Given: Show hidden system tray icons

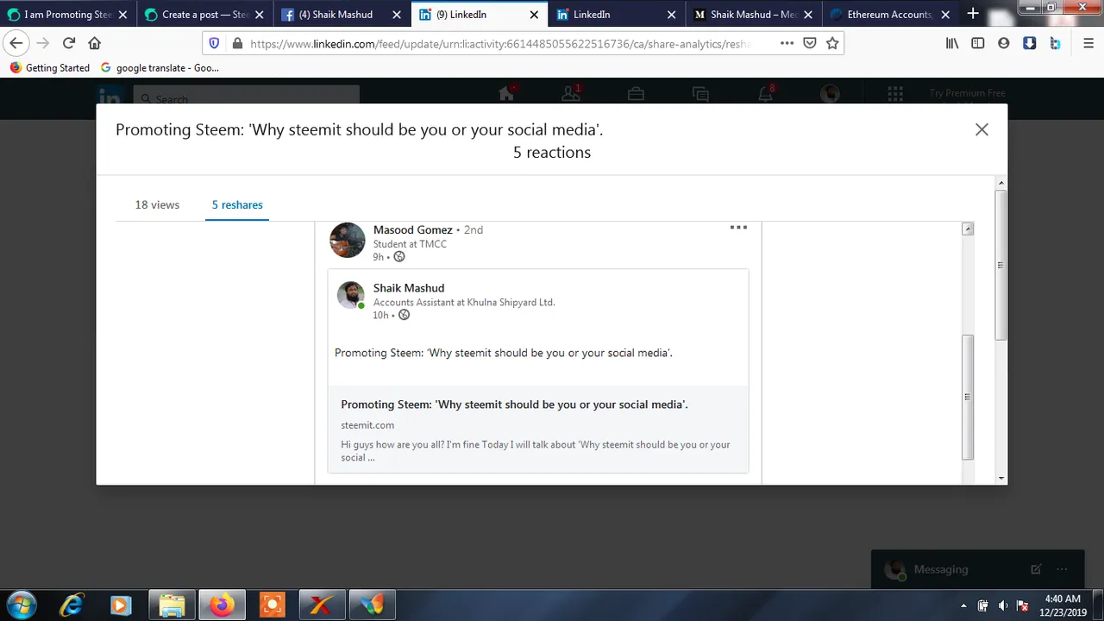Looking at the screenshot, I should (963, 605).
